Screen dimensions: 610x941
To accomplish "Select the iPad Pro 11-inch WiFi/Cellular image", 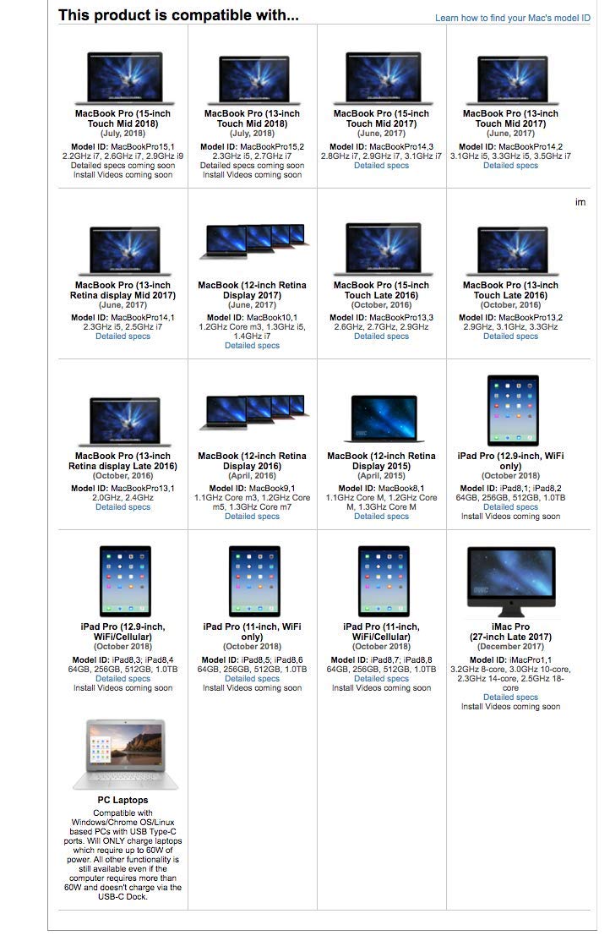I will point(384,582).
